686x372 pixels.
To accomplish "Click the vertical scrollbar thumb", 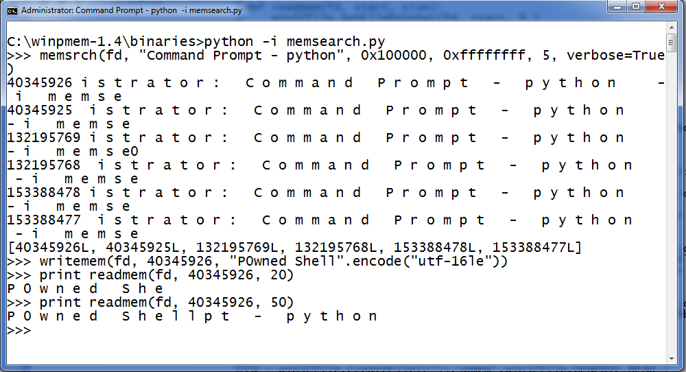I will pos(672,43).
